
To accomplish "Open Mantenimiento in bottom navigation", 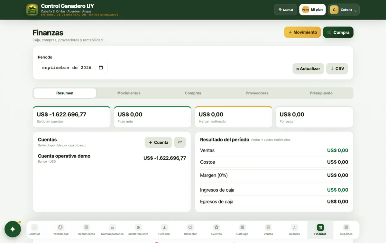I will click(138, 230).
